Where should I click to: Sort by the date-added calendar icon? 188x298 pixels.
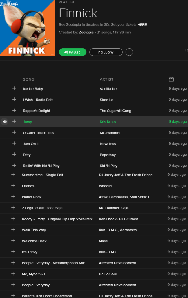[x=171, y=79]
